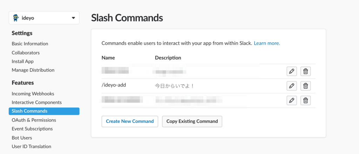This screenshot has height=154, width=359.
Task: Click trash icon in first blurred command row
Action: pyautogui.click(x=305, y=71)
